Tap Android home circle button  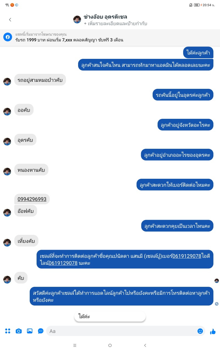pos(110,345)
